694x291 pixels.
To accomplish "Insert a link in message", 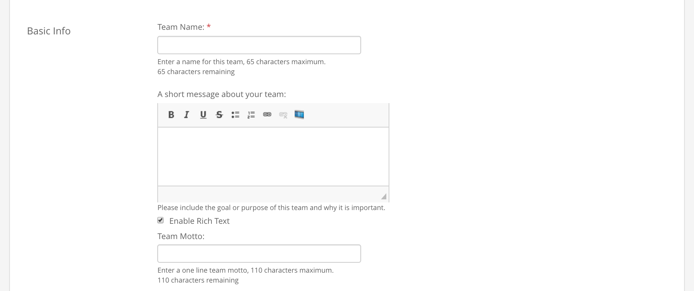I will [x=267, y=115].
